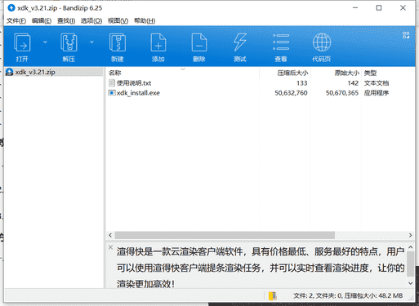The width and height of the screenshot is (419, 306).
Task: Click the 文本文档 type cell
Action: (x=377, y=83)
